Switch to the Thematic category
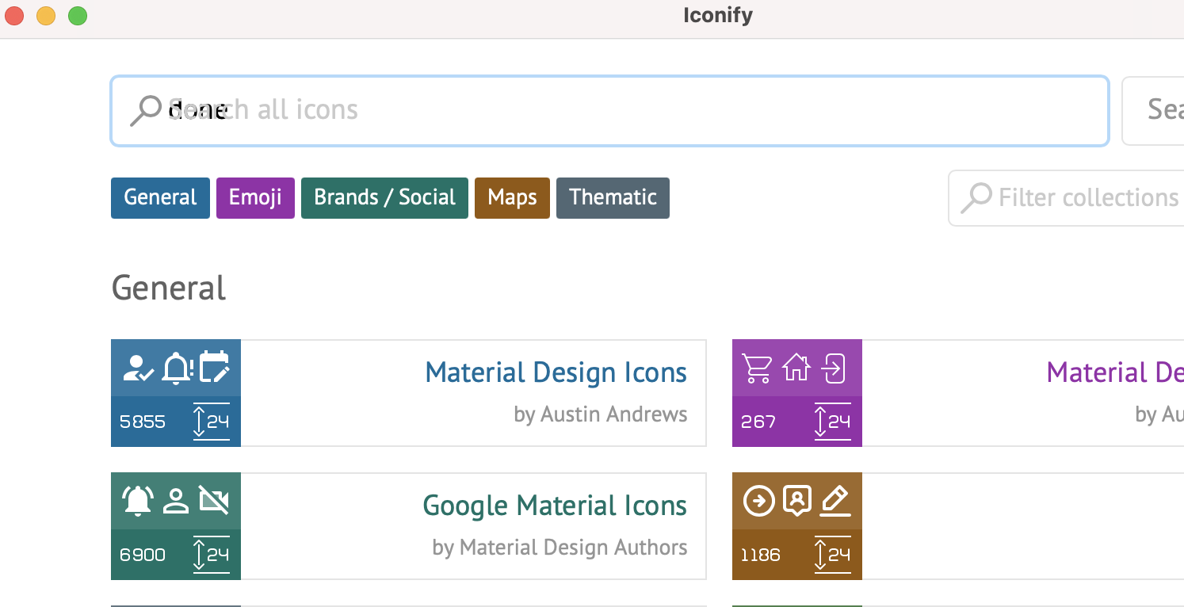Screen dimensions: 1184x607 click(x=613, y=197)
